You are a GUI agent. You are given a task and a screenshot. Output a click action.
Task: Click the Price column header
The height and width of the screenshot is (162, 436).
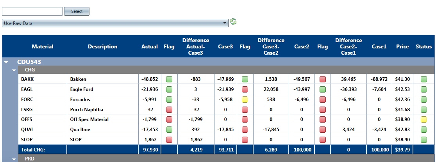(402, 46)
